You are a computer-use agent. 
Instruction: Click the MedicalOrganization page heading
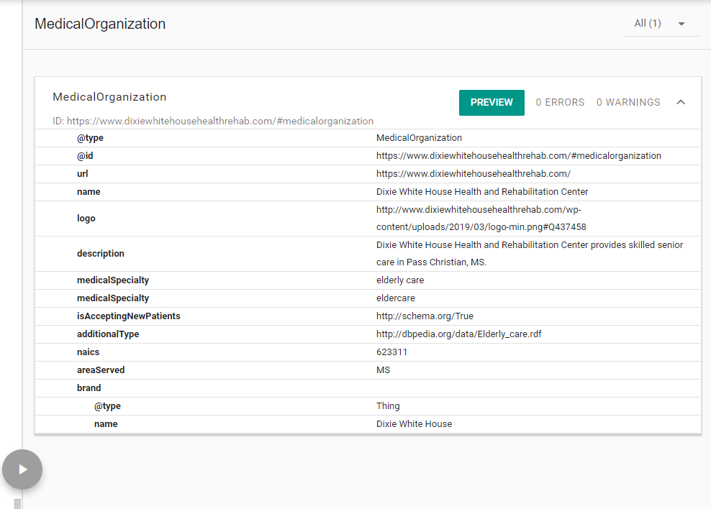click(100, 24)
